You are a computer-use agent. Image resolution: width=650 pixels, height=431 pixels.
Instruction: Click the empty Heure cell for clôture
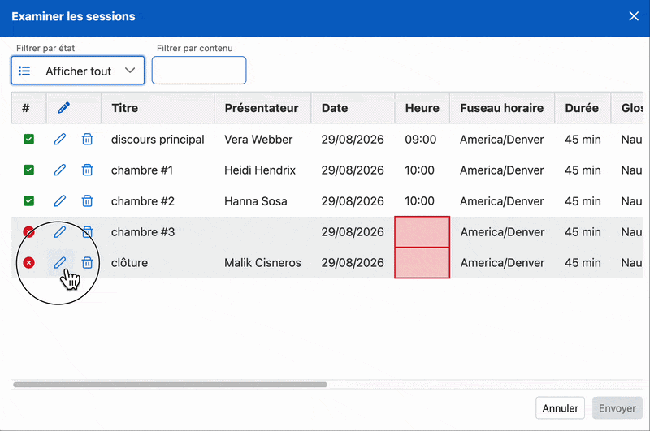pyautogui.click(x=422, y=262)
